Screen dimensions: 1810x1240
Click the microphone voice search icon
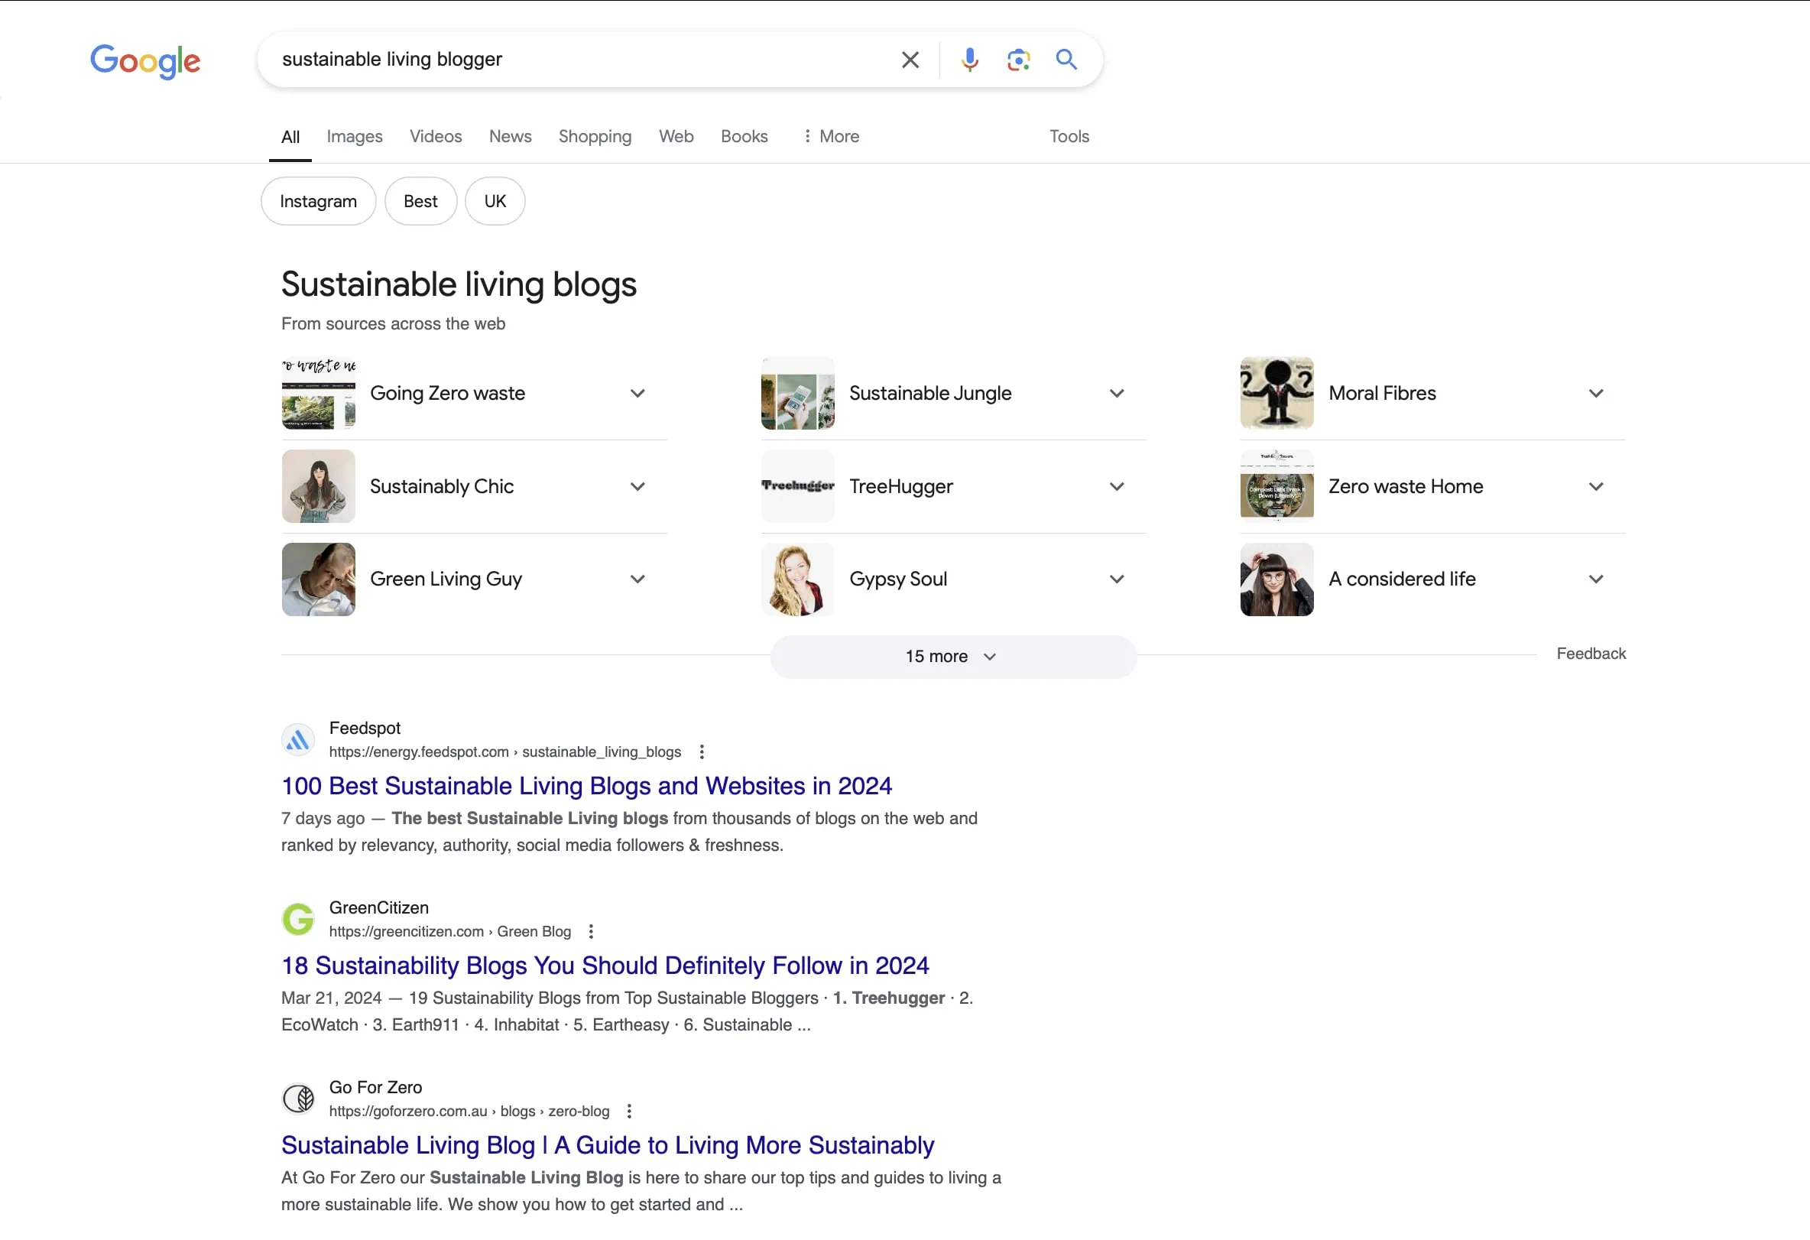pyautogui.click(x=970, y=59)
